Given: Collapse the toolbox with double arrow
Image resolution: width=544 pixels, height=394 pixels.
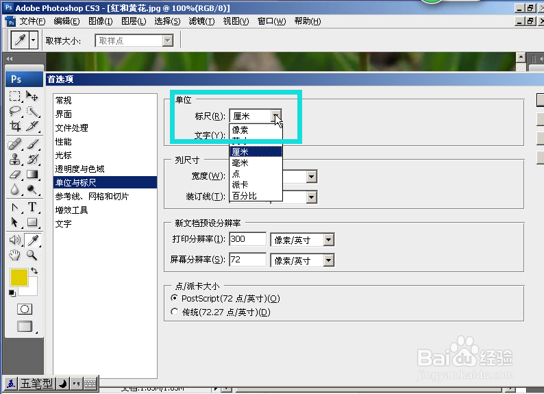Looking at the screenshot, I should [x=10, y=59].
